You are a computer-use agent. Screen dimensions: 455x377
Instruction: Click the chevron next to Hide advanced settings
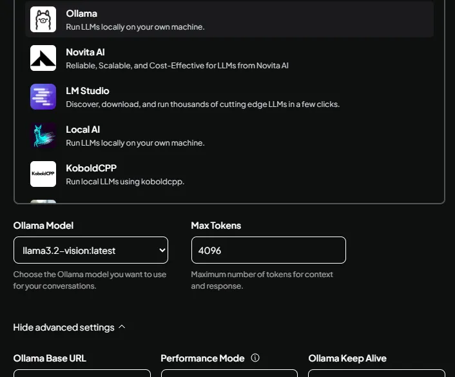point(122,327)
